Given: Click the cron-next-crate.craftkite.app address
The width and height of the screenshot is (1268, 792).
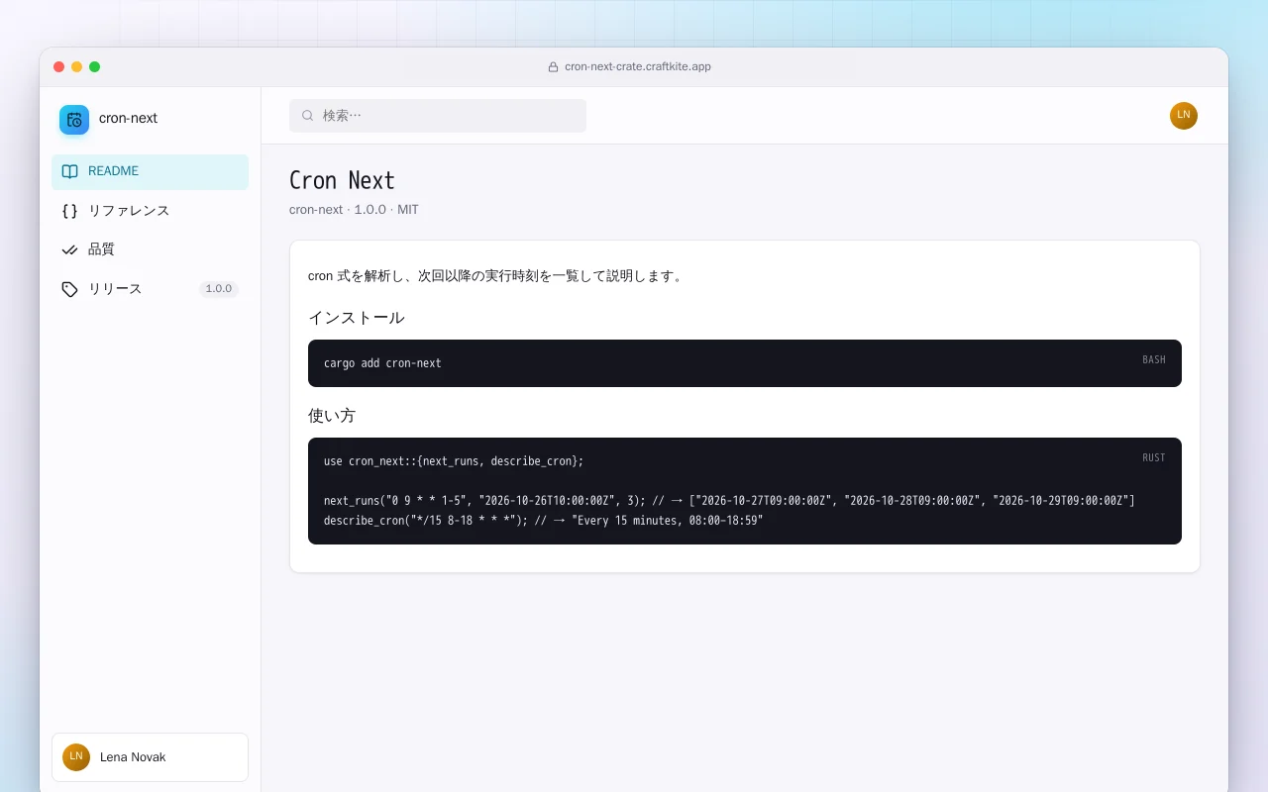Looking at the screenshot, I should [638, 67].
